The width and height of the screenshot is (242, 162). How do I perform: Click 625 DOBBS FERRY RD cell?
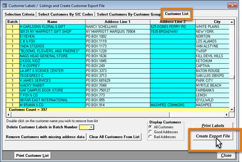(x=173, y=27)
